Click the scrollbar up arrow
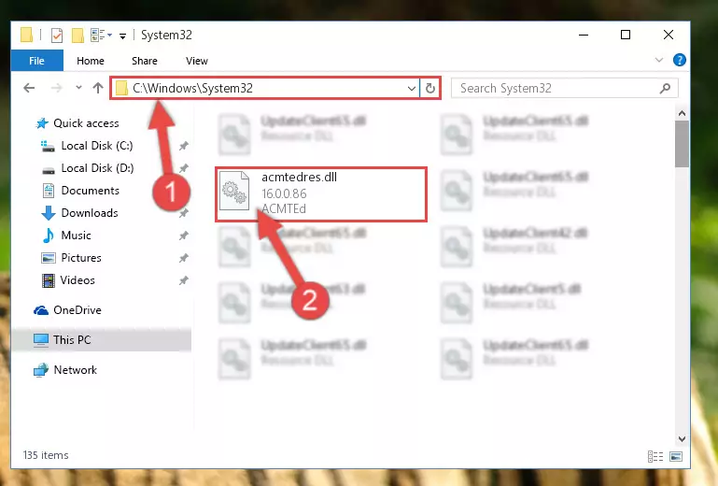 (682, 113)
